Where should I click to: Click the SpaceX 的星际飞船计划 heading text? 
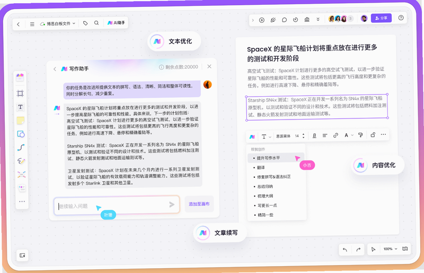[x=312, y=53]
